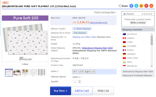Click HONG KONG in shipping countries

tap(132, 58)
